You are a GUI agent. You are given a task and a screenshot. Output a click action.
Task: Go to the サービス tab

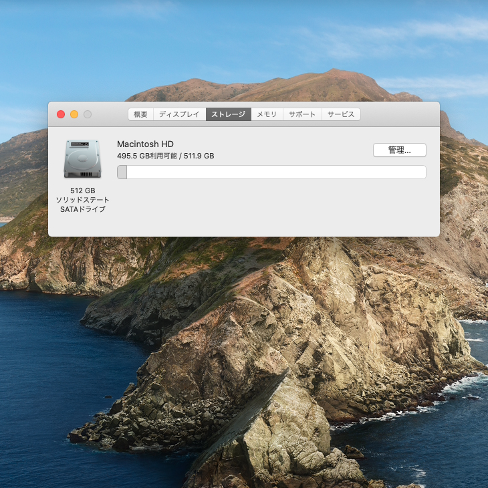341,114
